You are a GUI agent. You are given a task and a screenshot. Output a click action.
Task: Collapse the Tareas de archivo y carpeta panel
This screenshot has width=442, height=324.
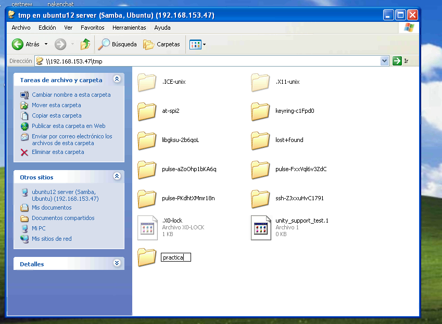(x=117, y=80)
